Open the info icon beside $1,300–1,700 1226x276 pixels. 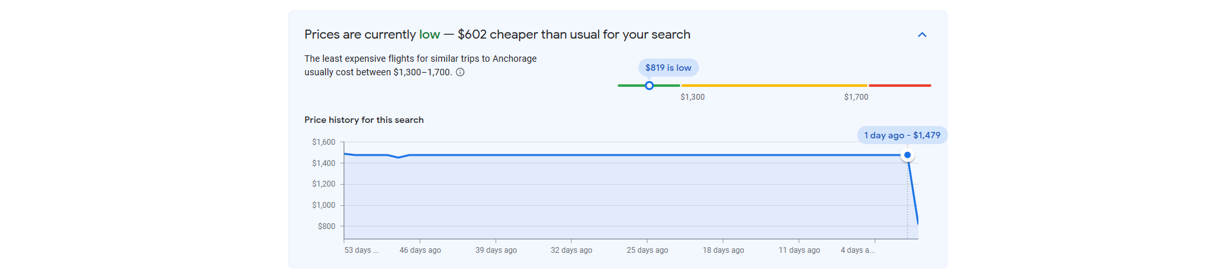coord(460,72)
